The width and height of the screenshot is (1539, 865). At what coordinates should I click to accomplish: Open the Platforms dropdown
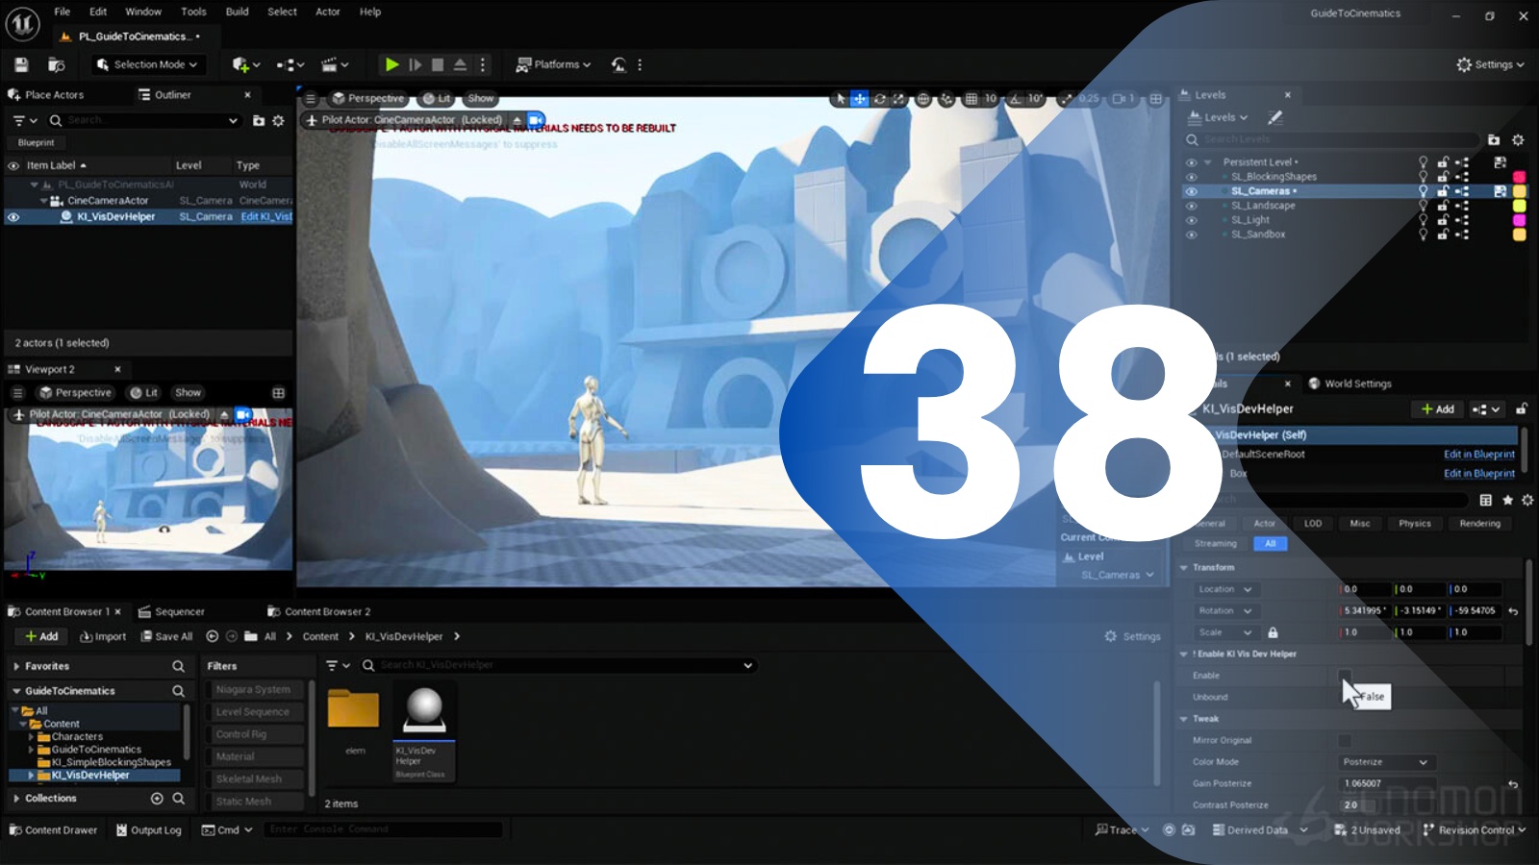point(553,64)
